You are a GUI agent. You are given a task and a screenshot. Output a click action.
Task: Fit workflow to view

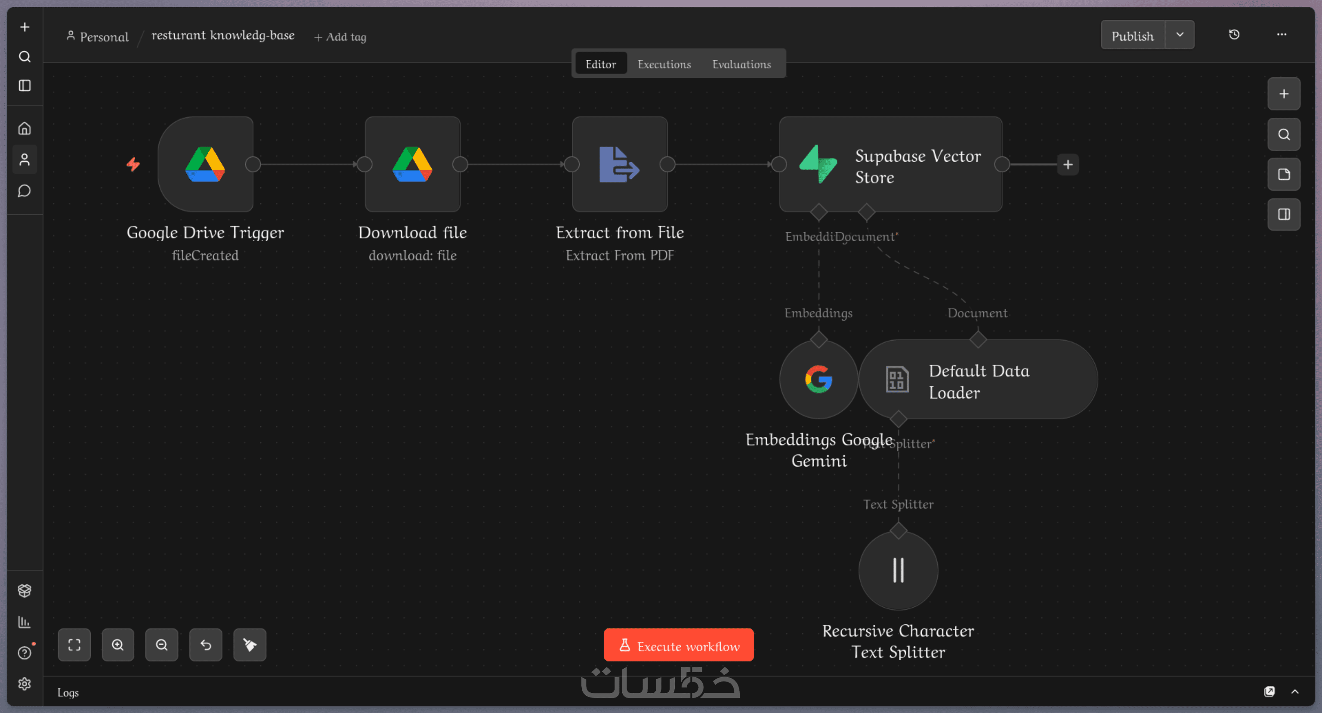pyautogui.click(x=74, y=645)
